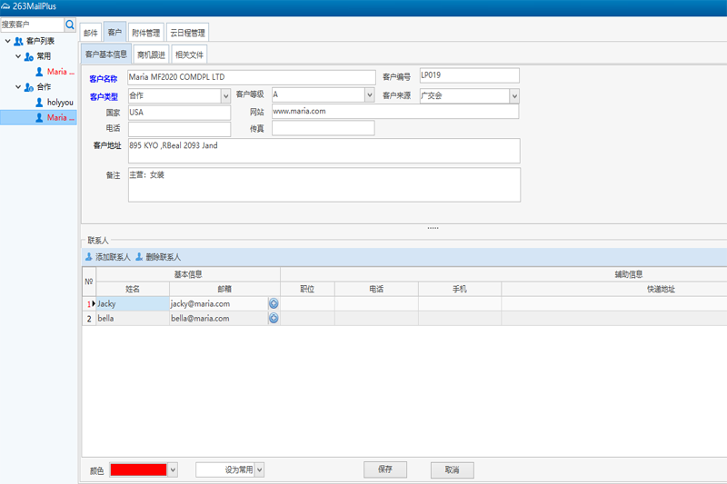Click the delete contact person icon

[139, 257]
